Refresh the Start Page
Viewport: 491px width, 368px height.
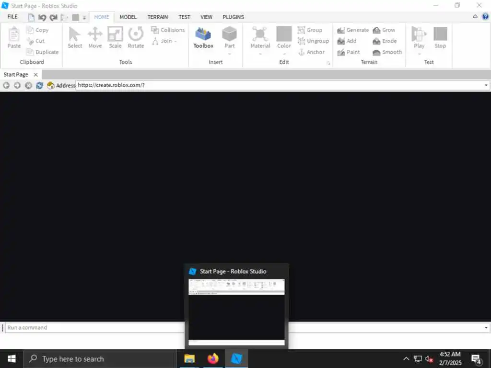tap(39, 85)
